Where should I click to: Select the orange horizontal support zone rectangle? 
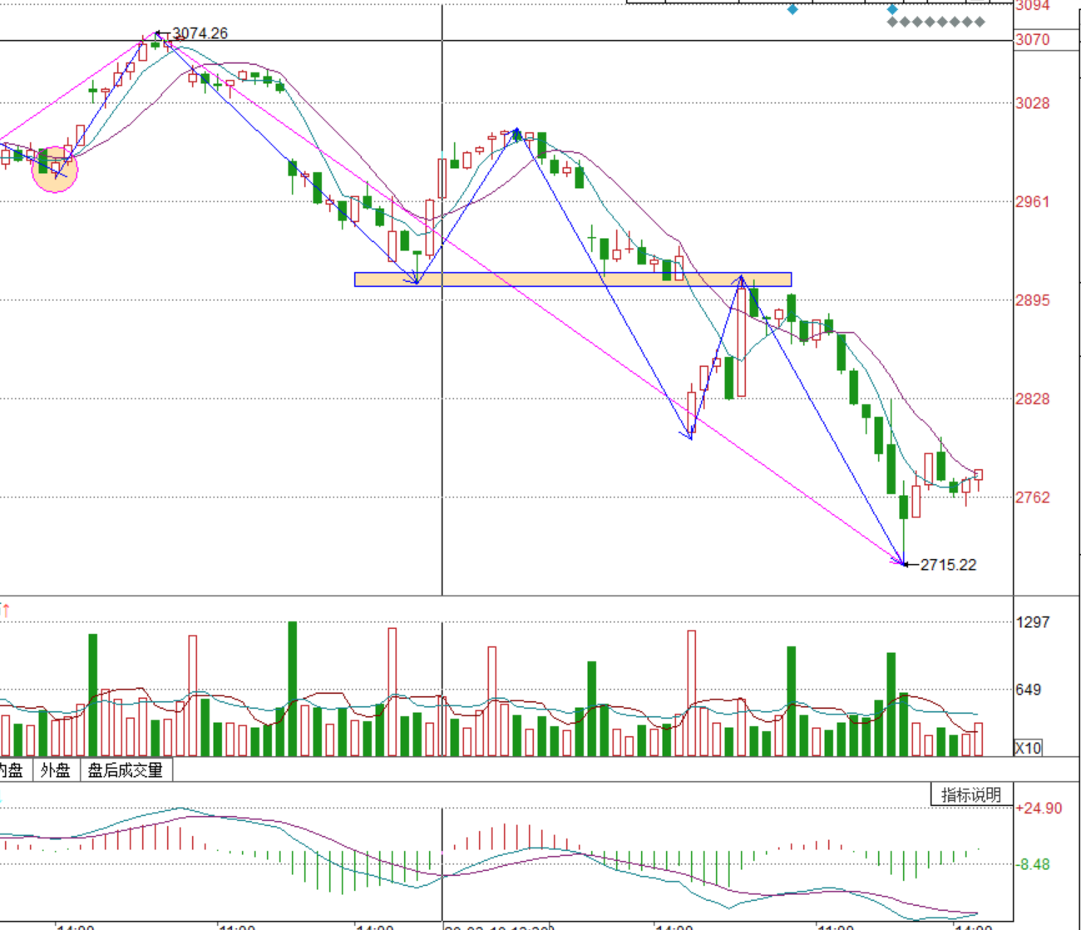click(x=572, y=279)
